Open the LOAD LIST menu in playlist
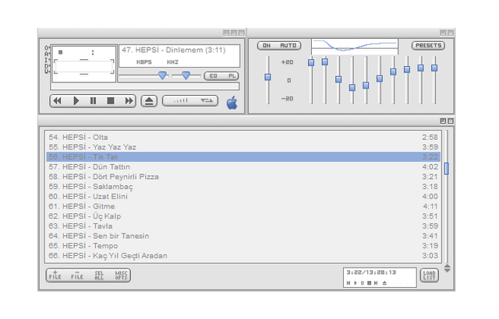499x319 pixels. click(x=429, y=275)
